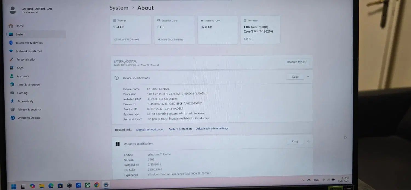Collapse the Windows specifications section
411x190 pixels.
(308, 141)
